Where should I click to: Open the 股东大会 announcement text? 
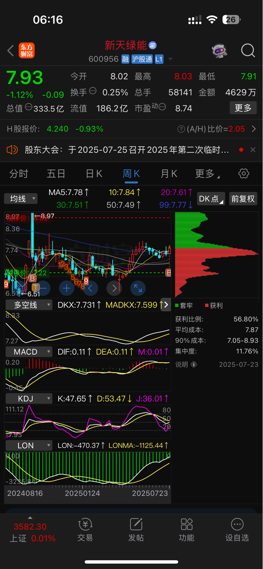coord(127,150)
